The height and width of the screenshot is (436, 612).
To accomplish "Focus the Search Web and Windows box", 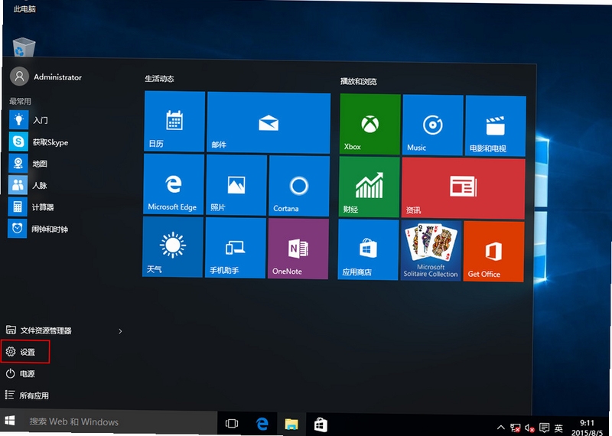I will pos(119,422).
